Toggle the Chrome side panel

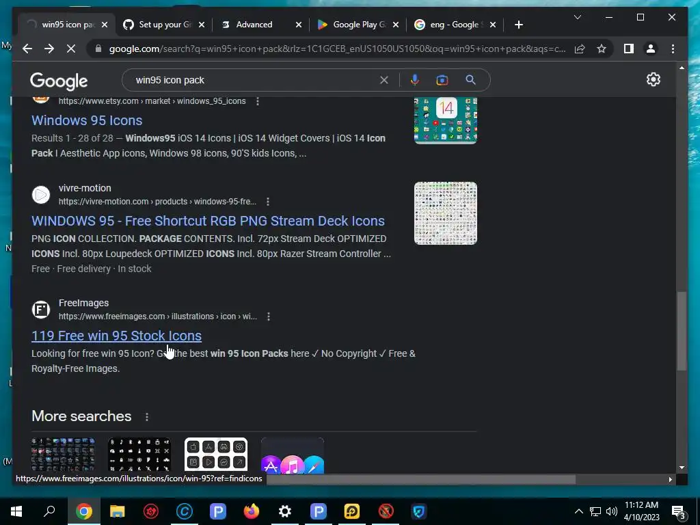pyautogui.click(x=629, y=49)
